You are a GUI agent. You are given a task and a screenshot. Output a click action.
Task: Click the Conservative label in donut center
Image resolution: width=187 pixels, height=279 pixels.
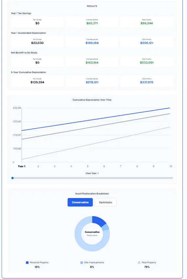pyautogui.click(x=92, y=232)
